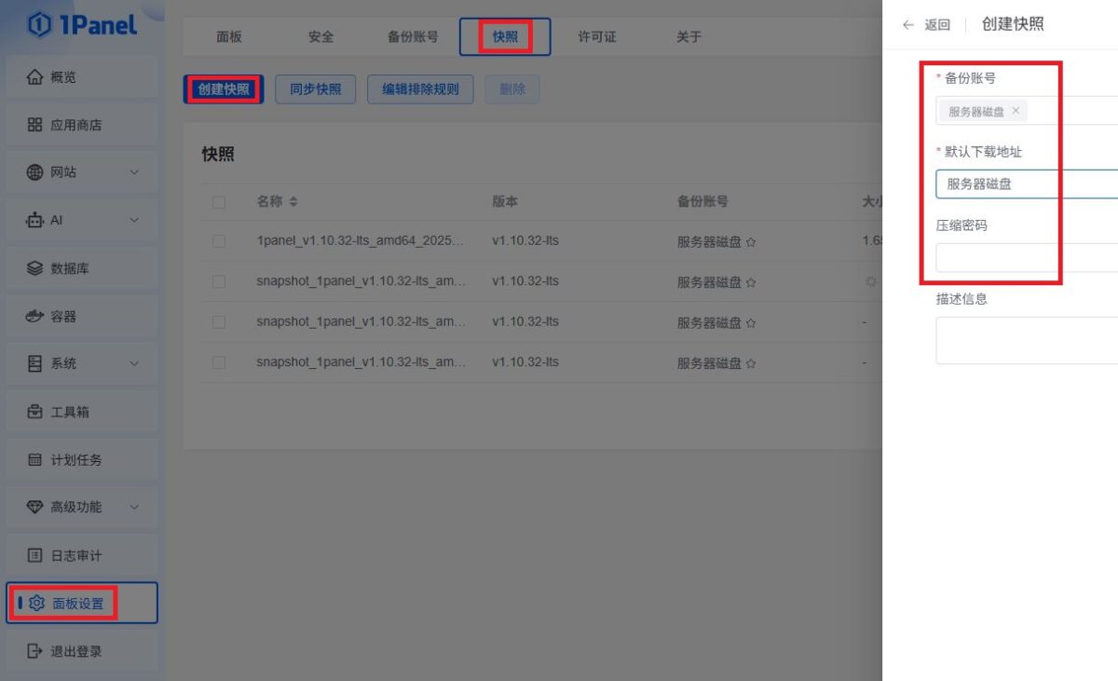Click inside the 压缩密码 password field

coord(1025,257)
